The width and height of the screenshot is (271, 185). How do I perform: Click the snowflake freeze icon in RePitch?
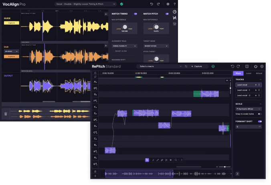coord(95,176)
